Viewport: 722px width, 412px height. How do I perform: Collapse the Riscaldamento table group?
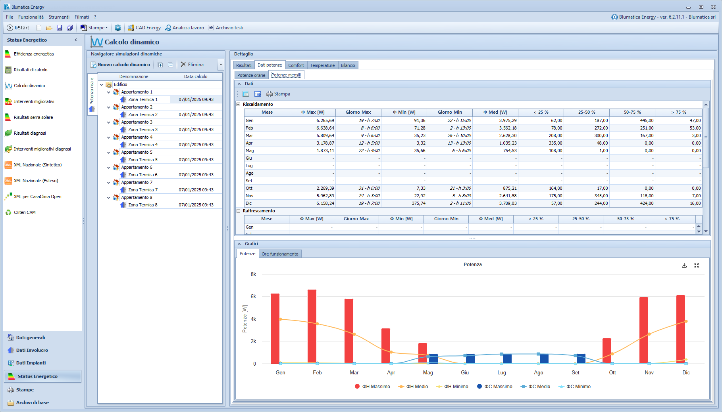(239, 105)
